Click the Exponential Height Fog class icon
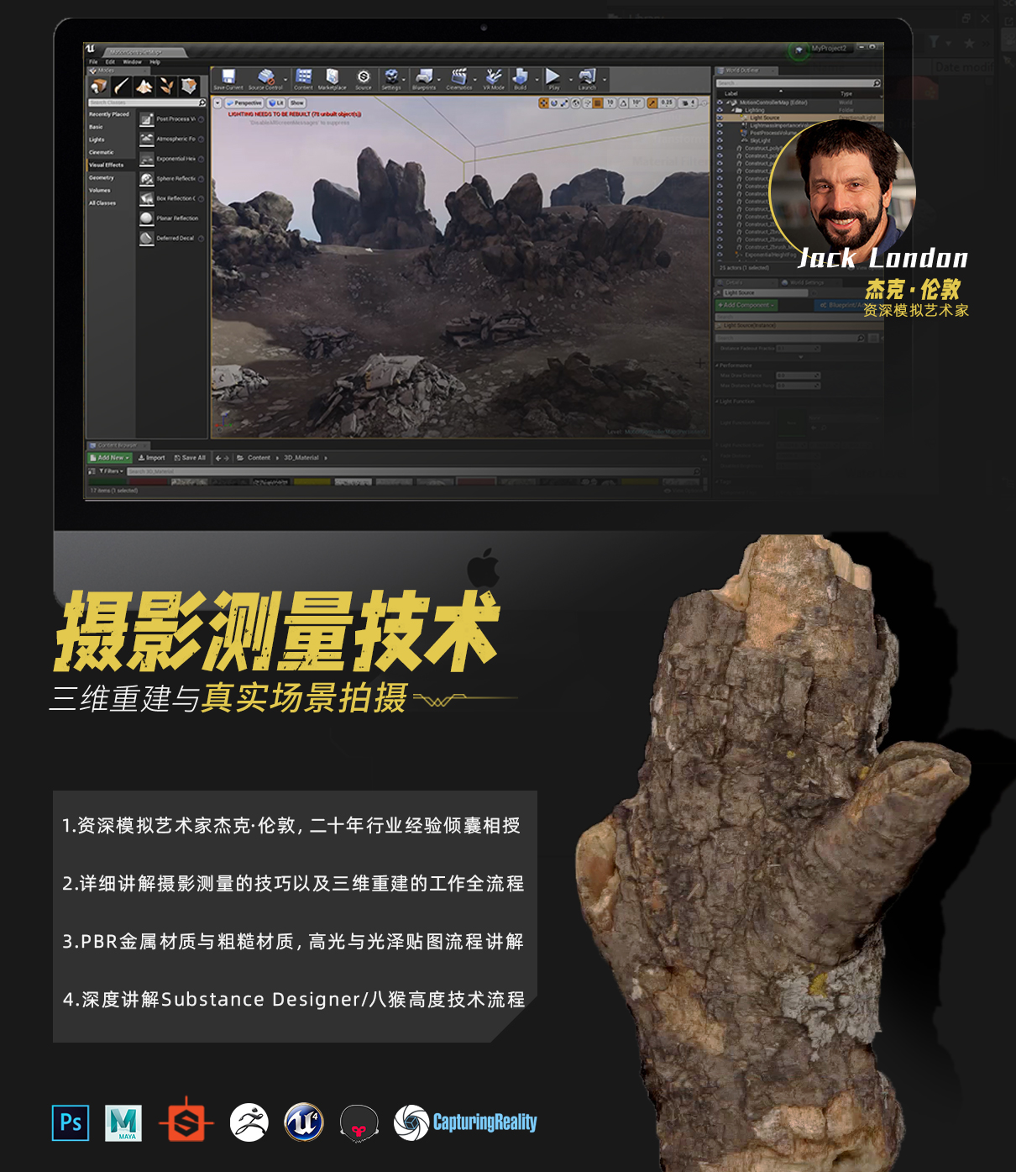The image size is (1016, 1172). tap(147, 159)
